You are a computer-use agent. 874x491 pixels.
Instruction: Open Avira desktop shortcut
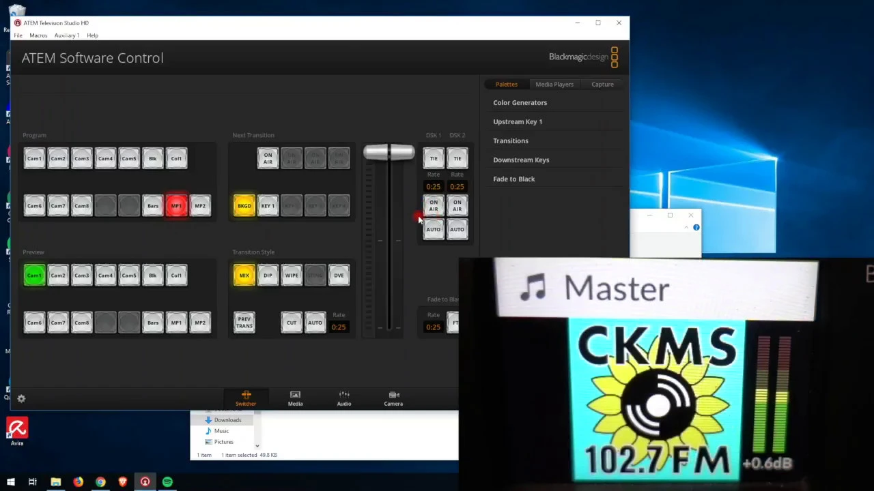[x=17, y=432]
